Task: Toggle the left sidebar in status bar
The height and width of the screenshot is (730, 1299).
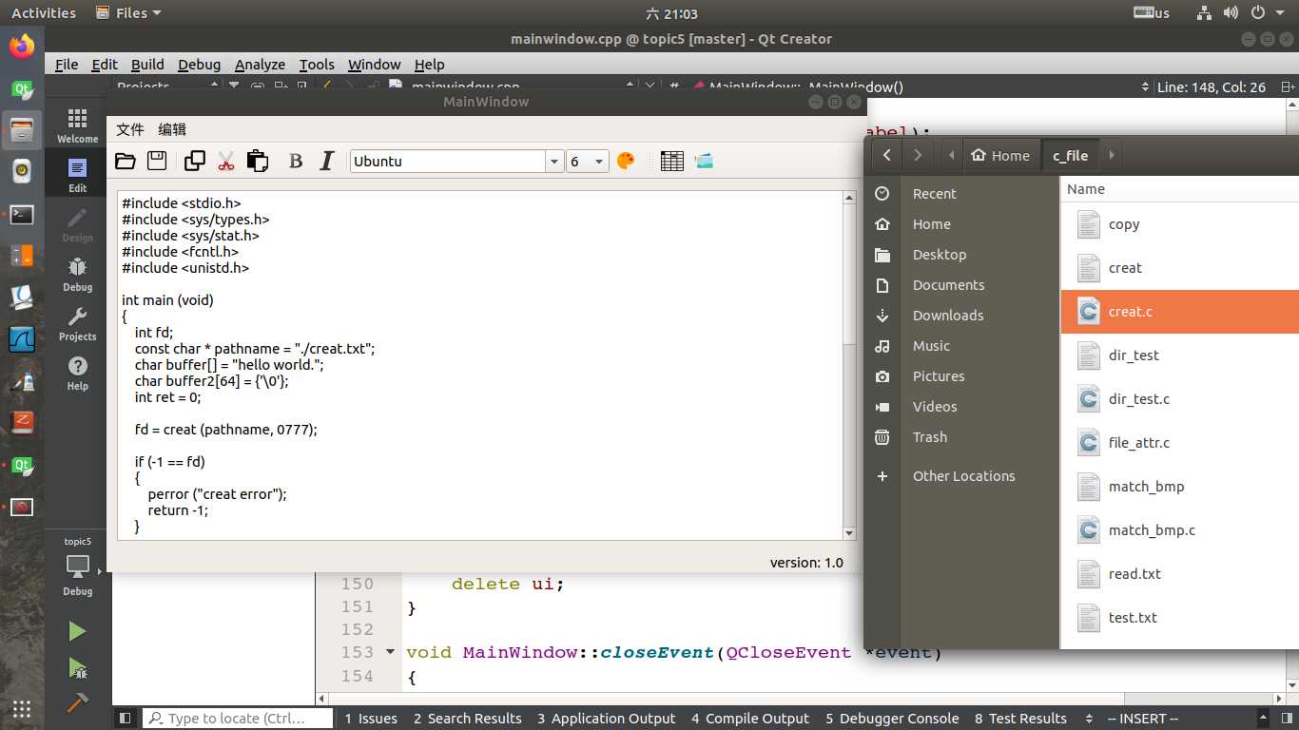Action: (126, 719)
